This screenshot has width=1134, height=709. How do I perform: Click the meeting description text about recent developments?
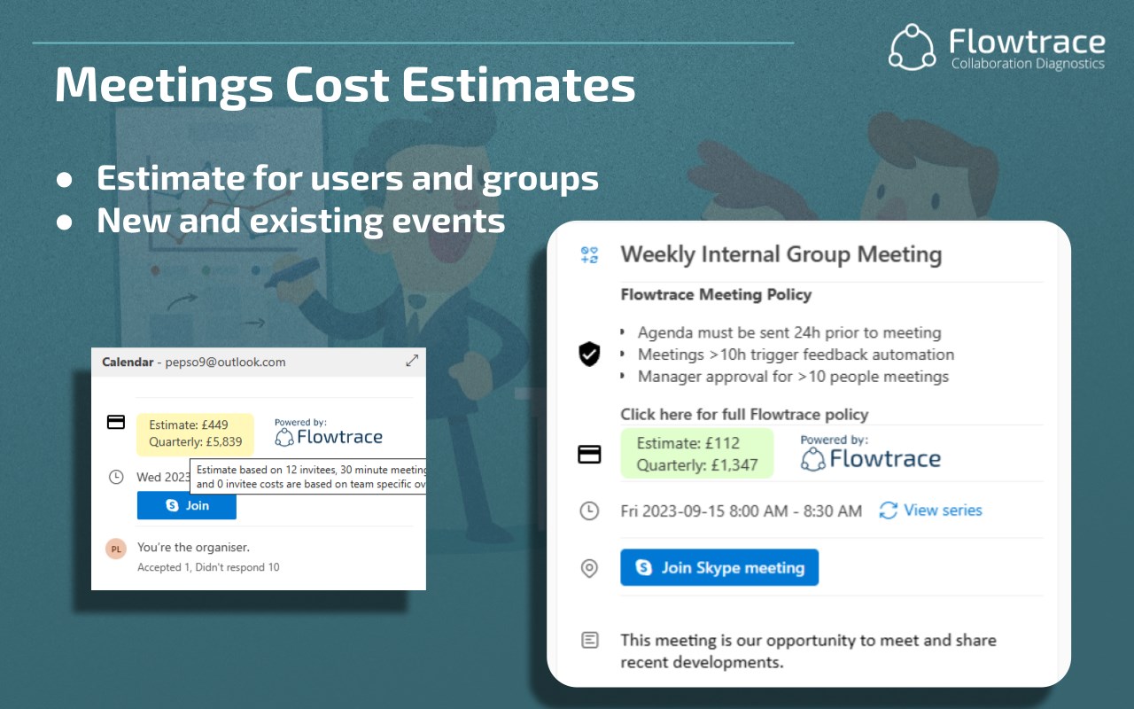tap(808, 651)
